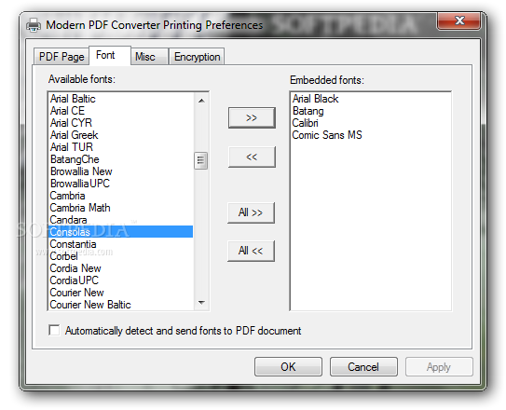Select Comic Sans MS in embedded fonts
The image size is (506, 410).
tap(371, 135)
